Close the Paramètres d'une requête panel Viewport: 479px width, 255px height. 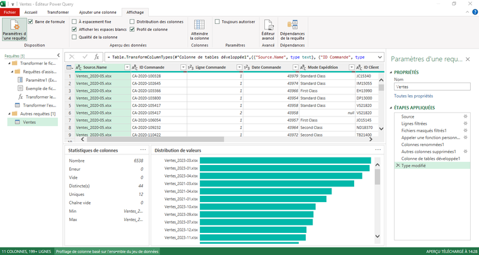pos(467,59)
